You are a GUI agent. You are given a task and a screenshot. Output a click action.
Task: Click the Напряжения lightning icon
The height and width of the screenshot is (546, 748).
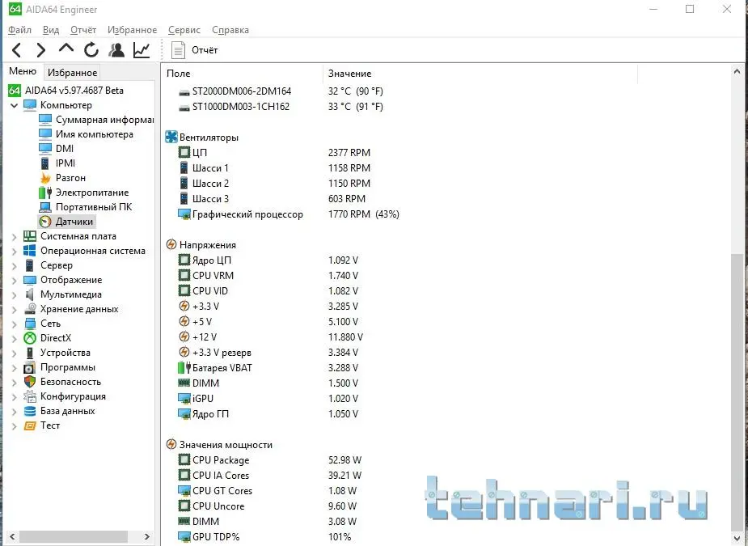pos(171,245)
